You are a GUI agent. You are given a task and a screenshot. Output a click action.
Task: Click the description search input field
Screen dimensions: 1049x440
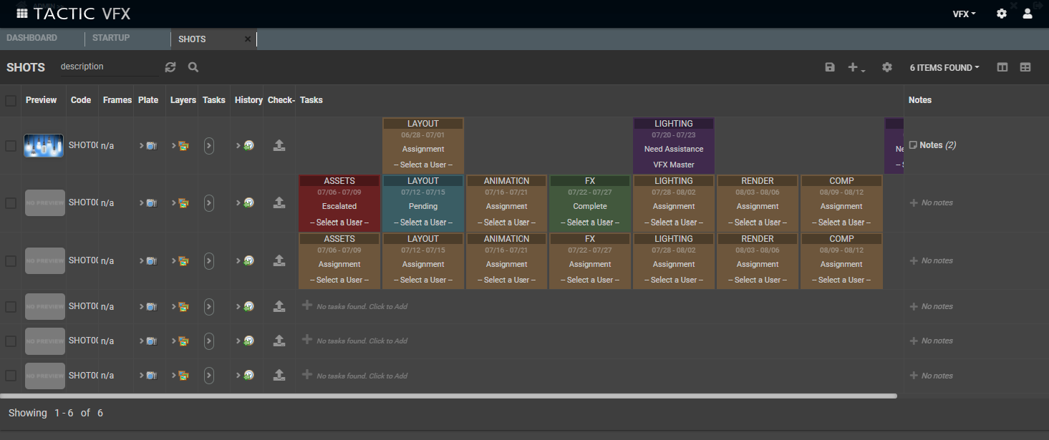[107, 67]
